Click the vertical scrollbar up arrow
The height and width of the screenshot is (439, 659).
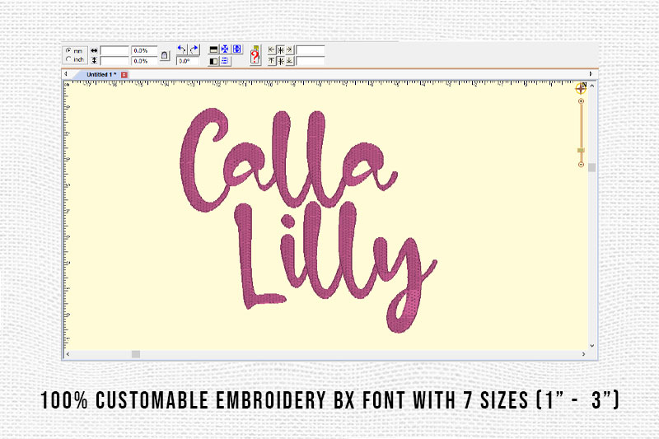(x=592, y=86)
